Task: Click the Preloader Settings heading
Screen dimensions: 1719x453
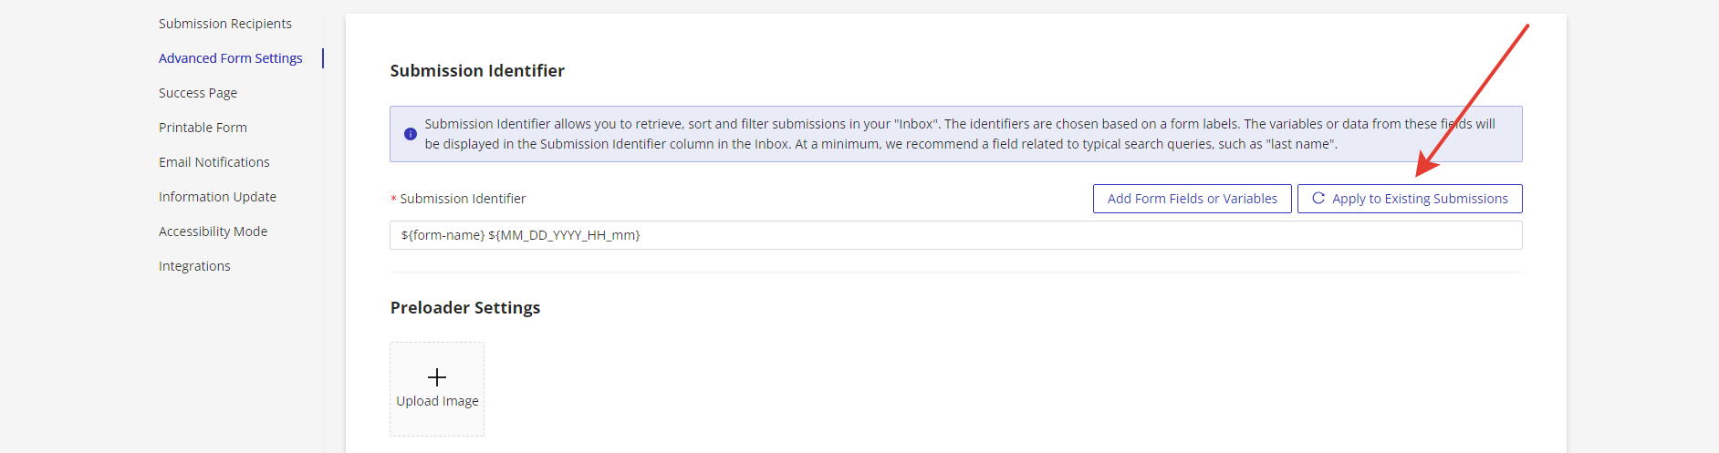Action: [x=465, y=308]
